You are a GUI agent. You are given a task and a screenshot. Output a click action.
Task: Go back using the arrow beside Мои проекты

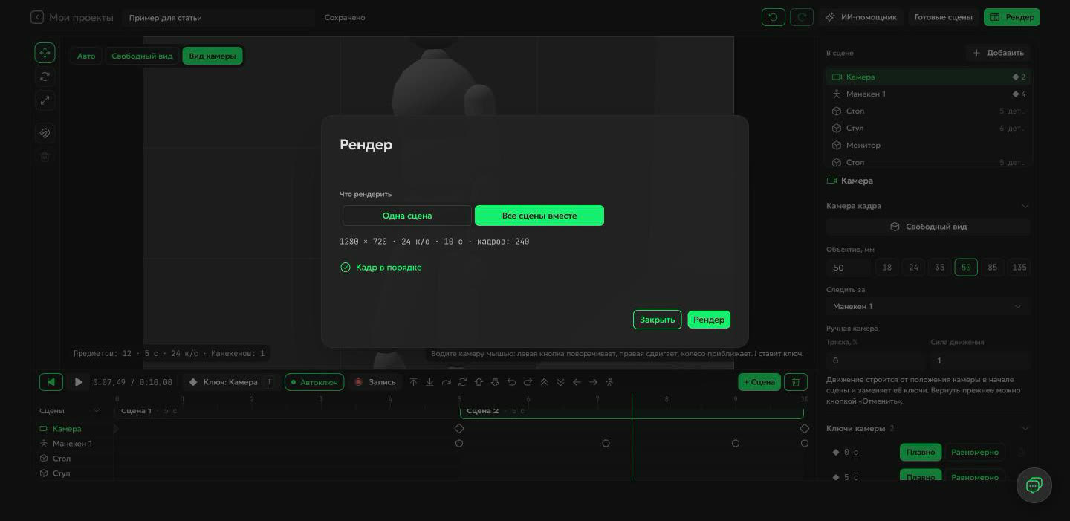pyautogui.click(x=37, y=17)
